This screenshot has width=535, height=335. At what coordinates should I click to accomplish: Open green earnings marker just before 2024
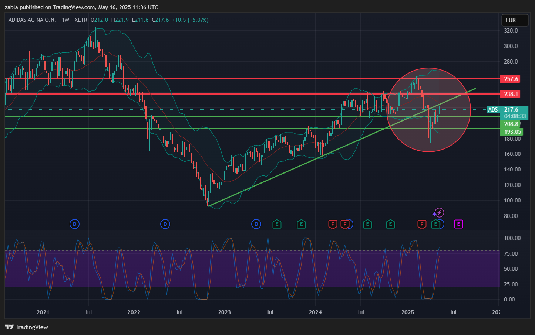click(301, 224)
